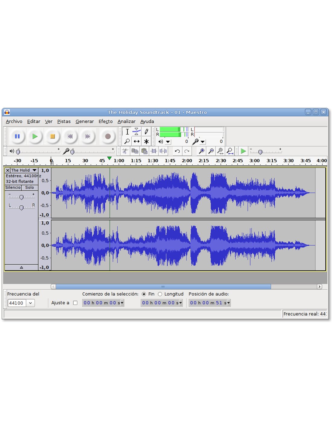Open the Efecto menu
Viewport: 332px width, 429px height.
pyautogui.click(x=105, y=121)
